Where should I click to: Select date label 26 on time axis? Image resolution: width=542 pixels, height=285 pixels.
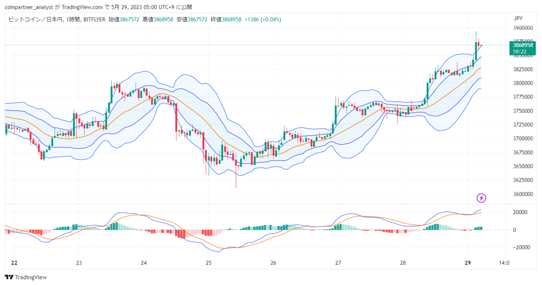coord(273,263)
